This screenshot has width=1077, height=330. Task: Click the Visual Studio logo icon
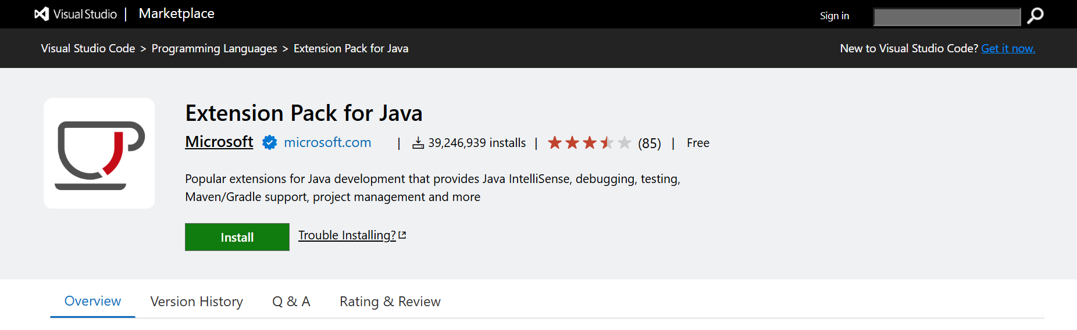click(41, 14)
